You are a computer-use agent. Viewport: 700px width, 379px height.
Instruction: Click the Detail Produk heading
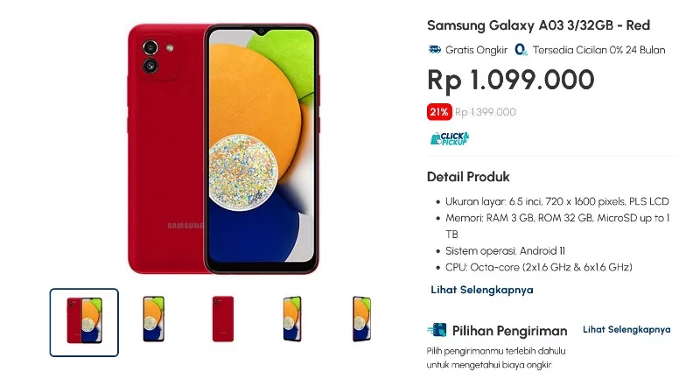coord(468,177)
